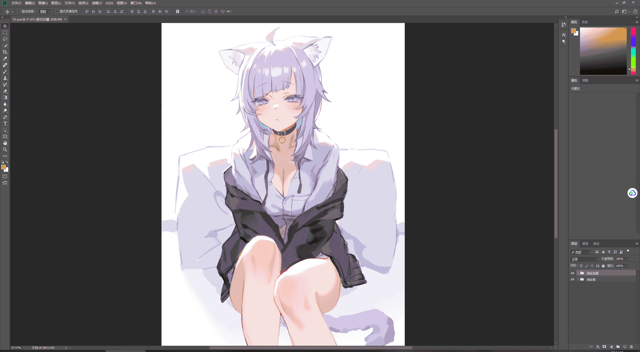Select the Eraser tool

coord(5,91)
